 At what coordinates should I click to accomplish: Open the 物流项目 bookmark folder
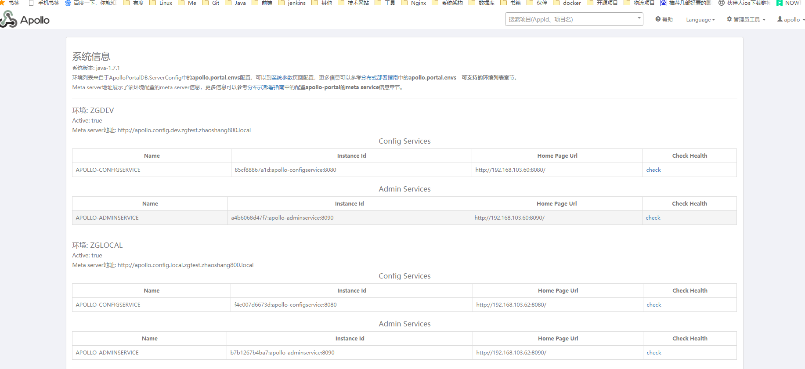coord(639,3)
